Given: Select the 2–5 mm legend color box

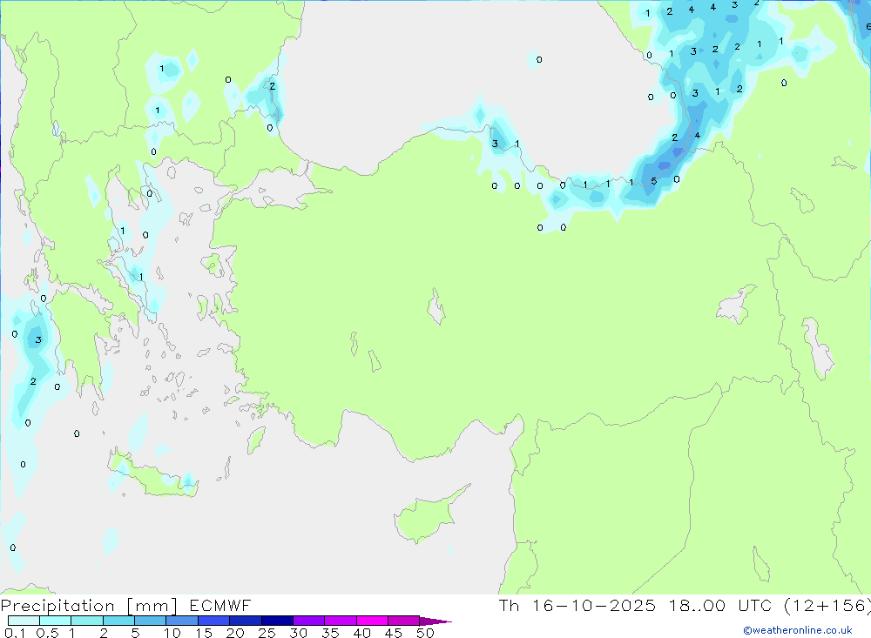Looking at the screenshot, I should coord(118,621).
